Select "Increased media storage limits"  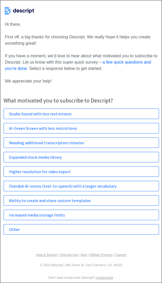pos(81,215)
